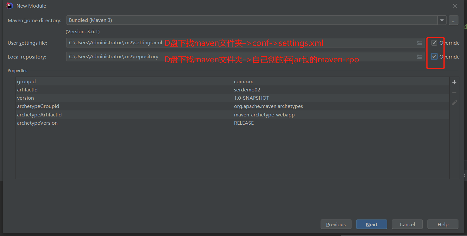Viewport: 467px width, 236px height.
Task: Close the New Module window
Action: 455,6
